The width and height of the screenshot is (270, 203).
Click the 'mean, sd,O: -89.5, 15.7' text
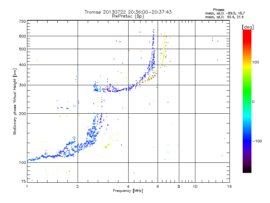tap(225, 13)
